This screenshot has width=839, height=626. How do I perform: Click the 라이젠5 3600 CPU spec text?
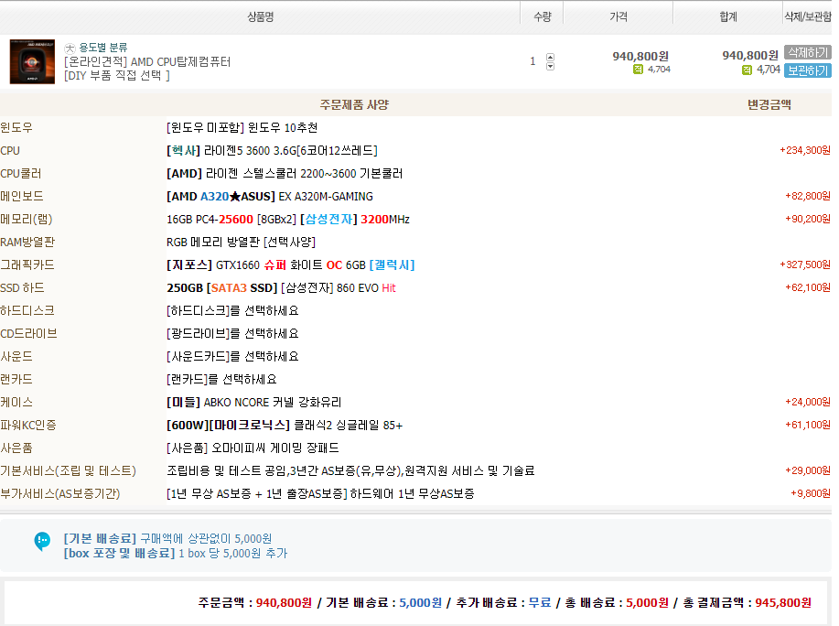pyautogui.click(x=272, y=150)
